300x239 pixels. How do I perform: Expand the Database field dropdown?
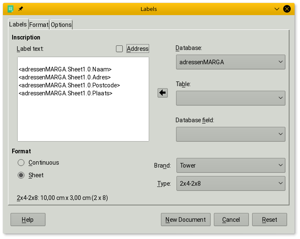[x=230, y=134]
